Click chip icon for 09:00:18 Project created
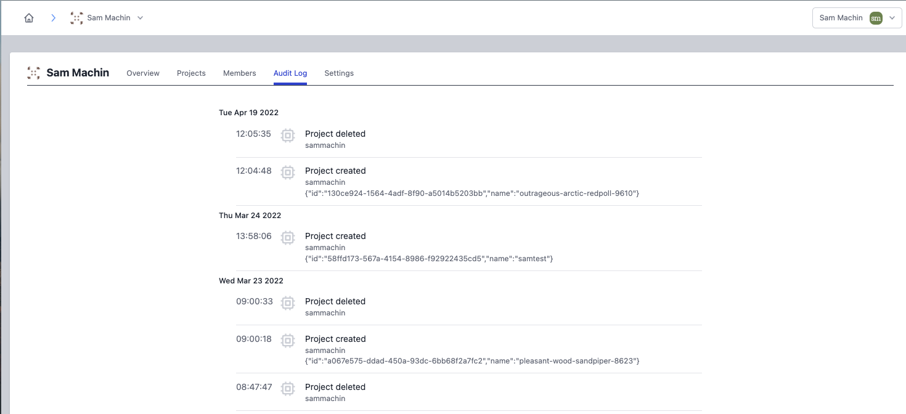The height and width of the screenshot is (414, 906). (x=287, y=341)
